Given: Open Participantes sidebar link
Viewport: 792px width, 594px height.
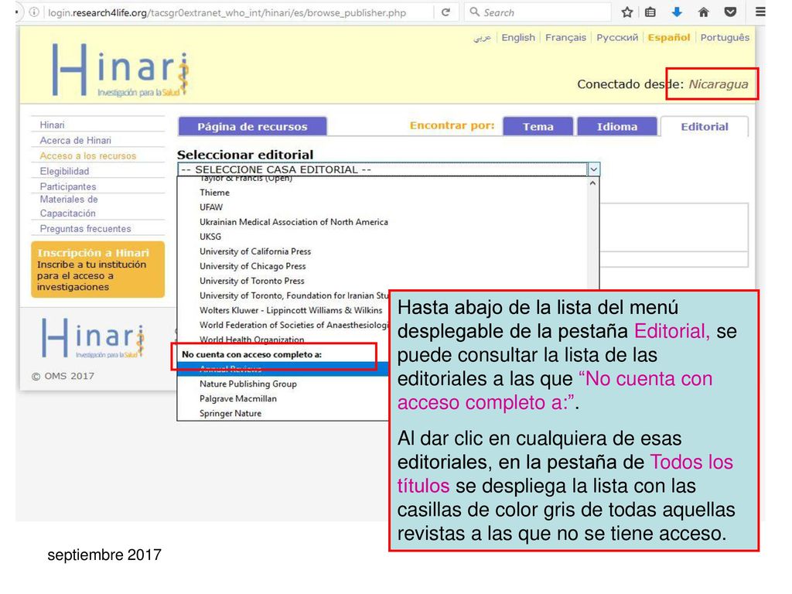Looking at the screenshot, I should [68, 186].
